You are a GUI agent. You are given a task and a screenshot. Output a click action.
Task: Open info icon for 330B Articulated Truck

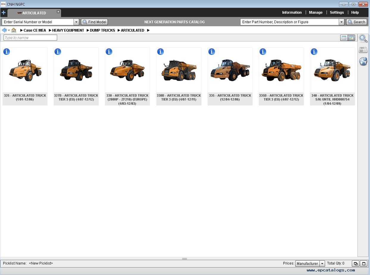point(160,52)
